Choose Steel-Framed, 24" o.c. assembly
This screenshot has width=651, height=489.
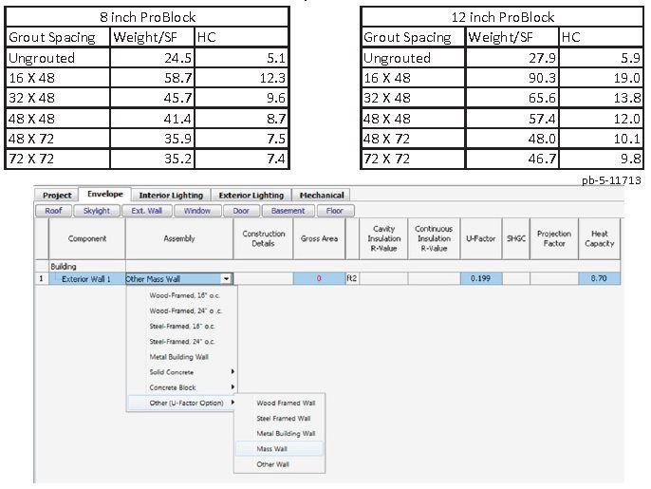[x=182, y=342]
